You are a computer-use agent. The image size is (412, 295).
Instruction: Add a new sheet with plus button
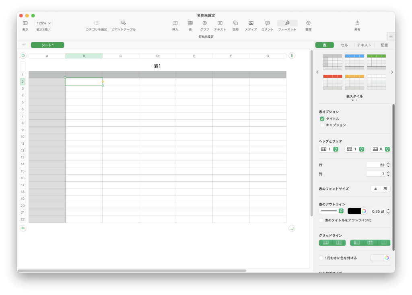24,45
